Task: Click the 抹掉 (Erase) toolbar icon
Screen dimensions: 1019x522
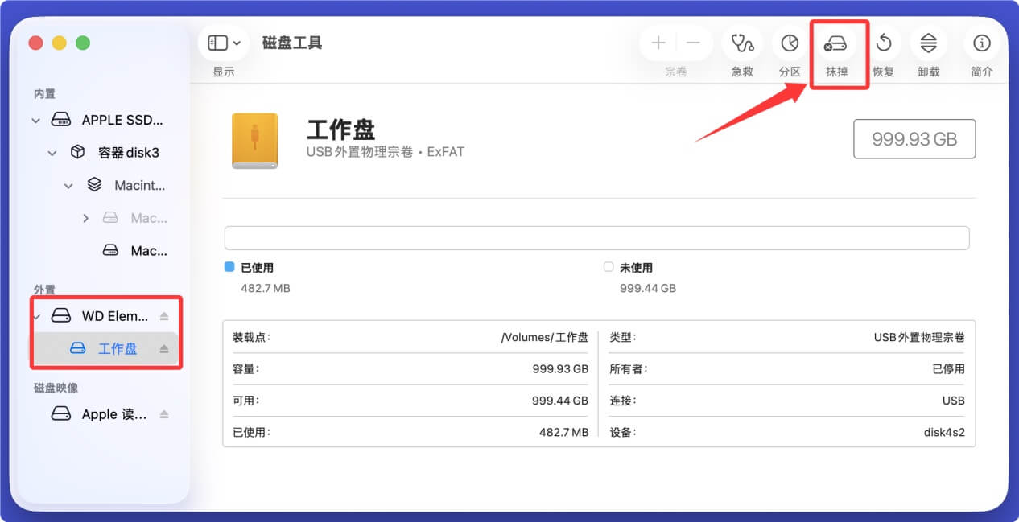Action: (837, 43)
